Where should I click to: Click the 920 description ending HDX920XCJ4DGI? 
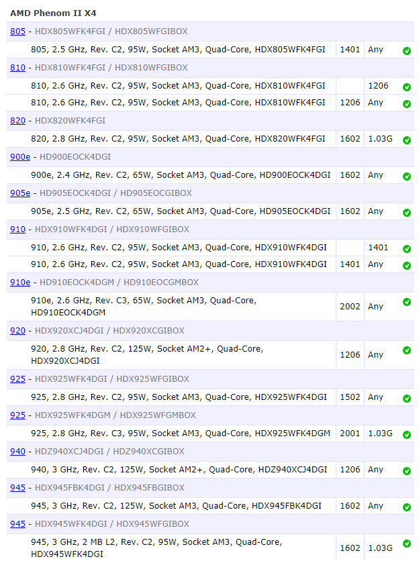[147, 354]
